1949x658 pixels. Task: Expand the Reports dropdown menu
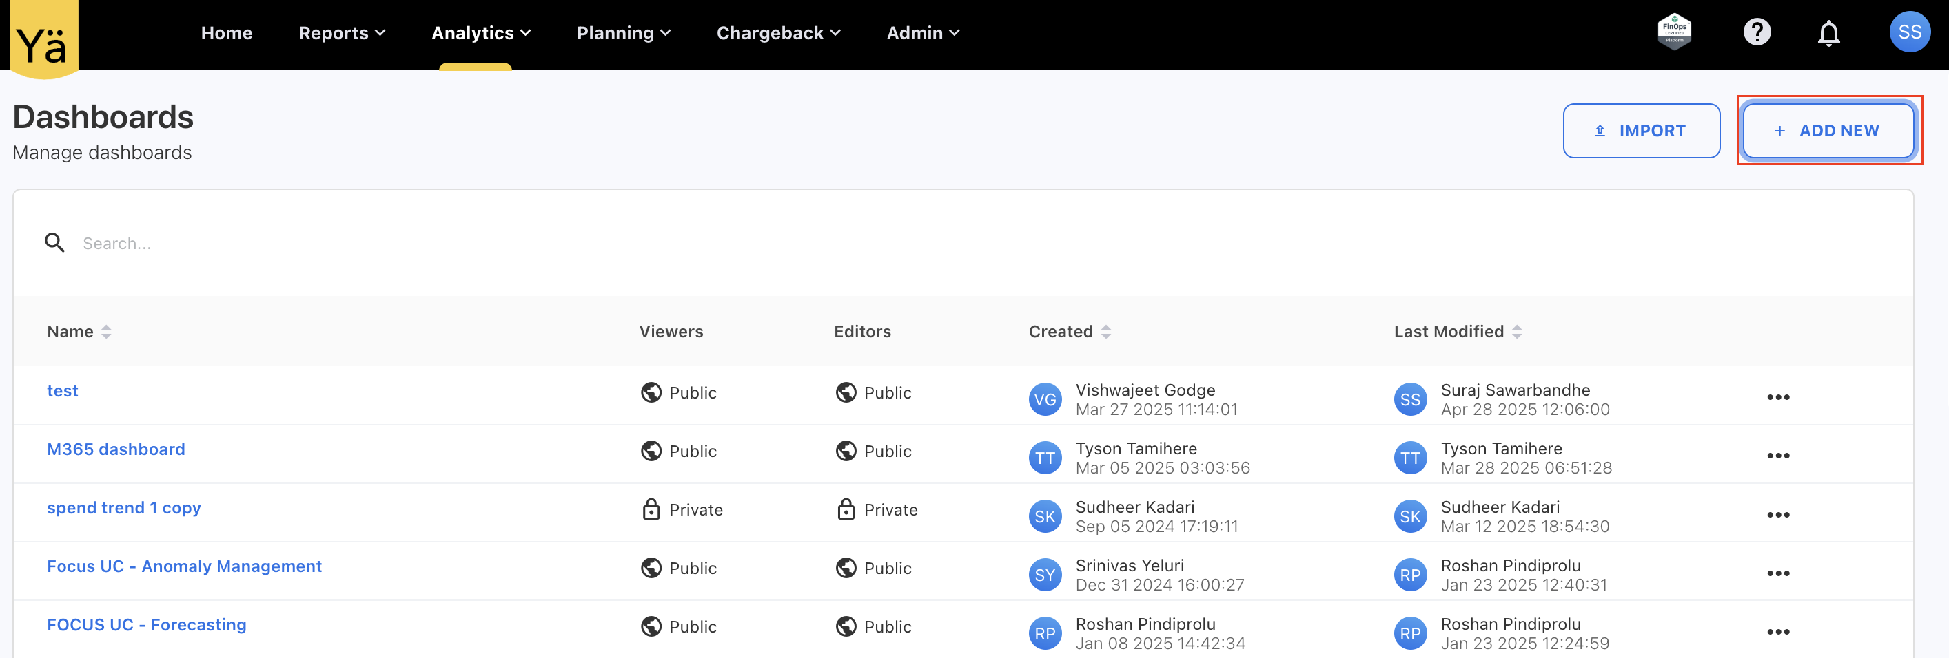[x=342, y=33]
